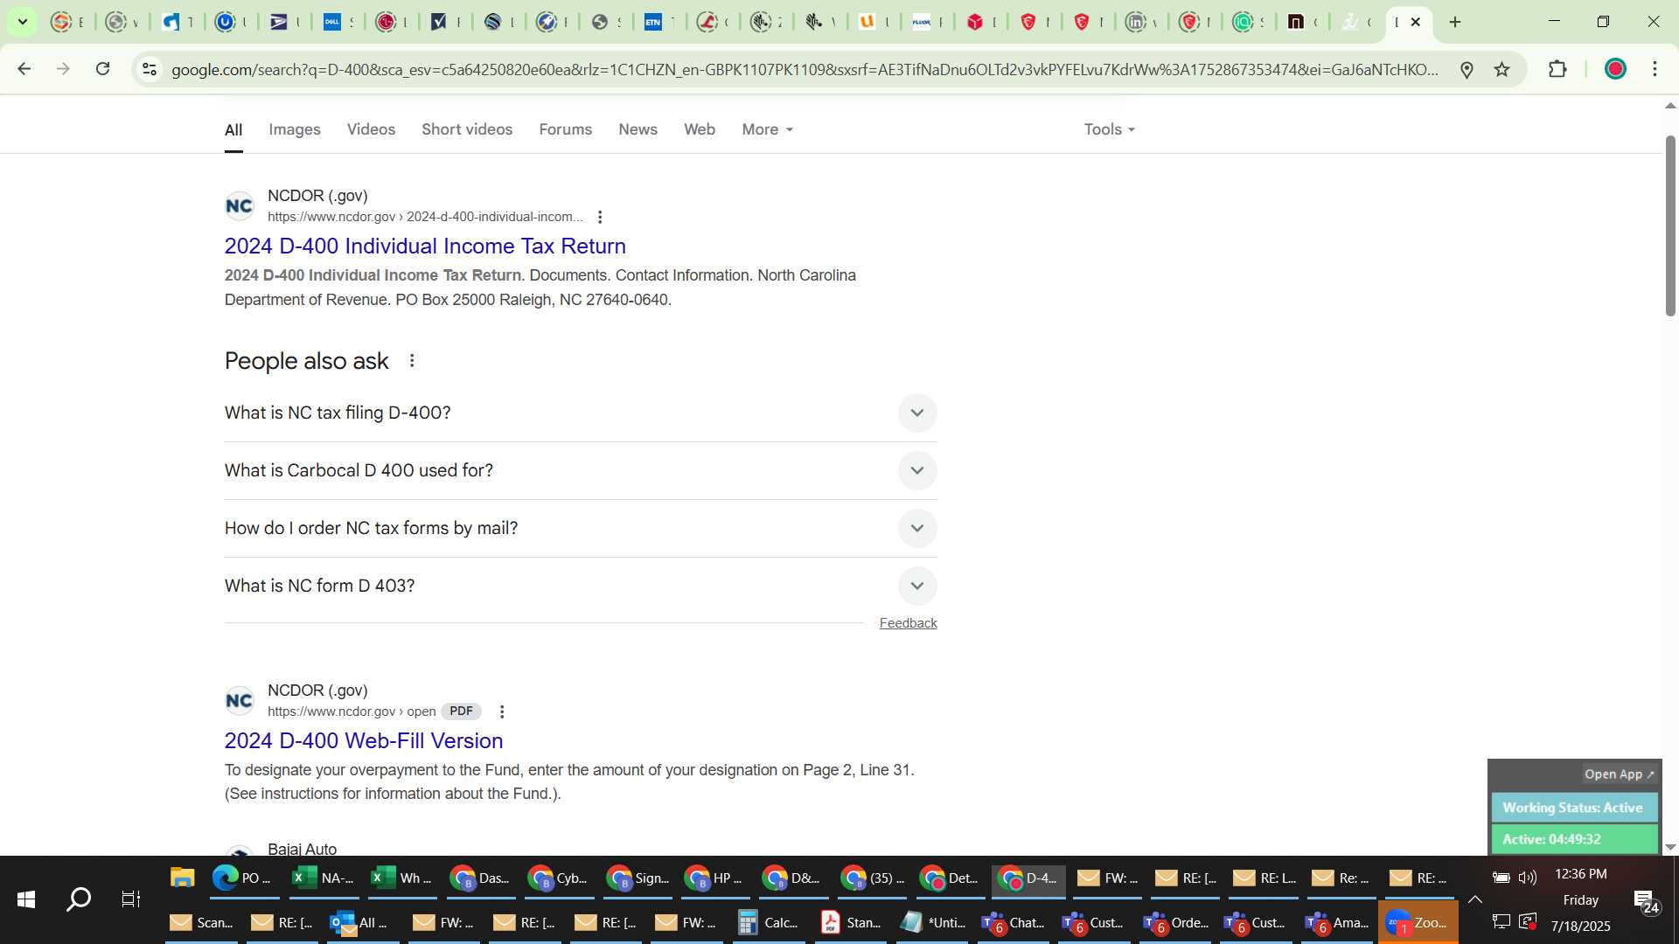1679x944 pixels.
Task: Open the Extensions puzzle icon
Action: pyautogui.click(x=1557, y=69)
